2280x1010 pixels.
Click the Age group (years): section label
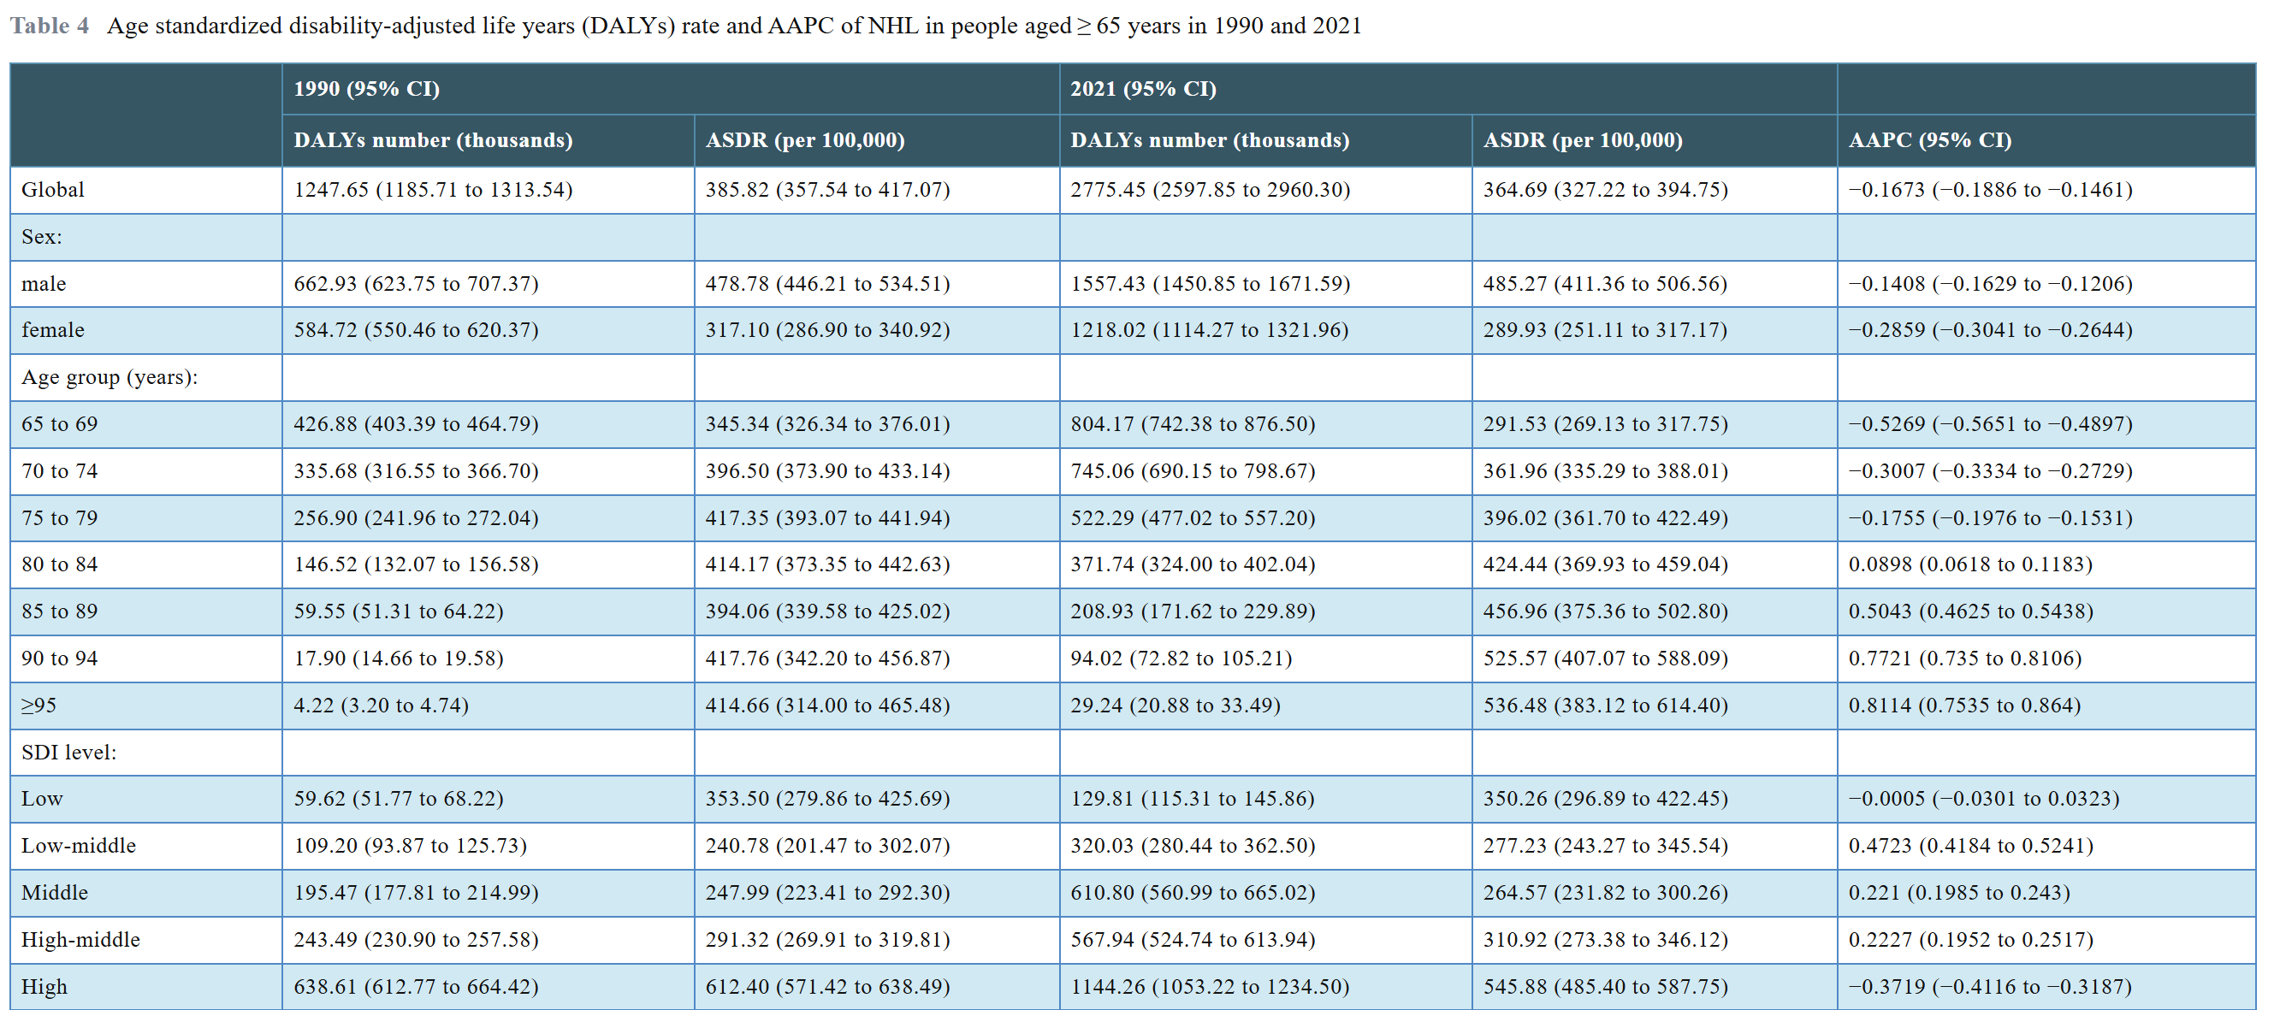[x=110, y=377]
